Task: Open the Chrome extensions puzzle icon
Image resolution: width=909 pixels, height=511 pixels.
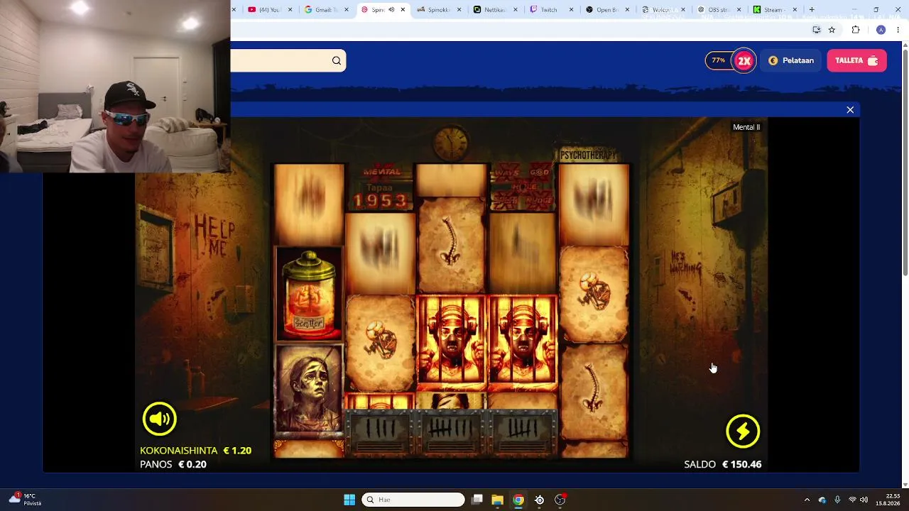Action: point(856,30)
